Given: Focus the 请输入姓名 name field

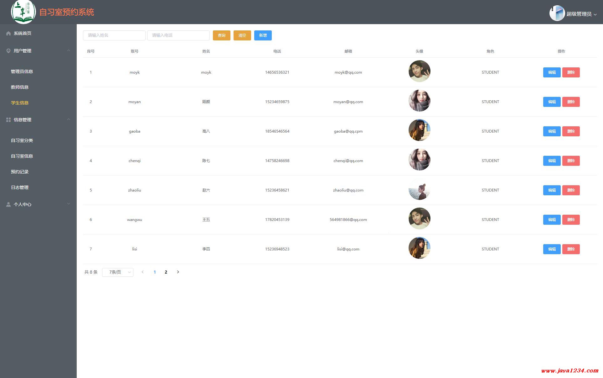Looking at the screenshot, I should pos(114,35).
